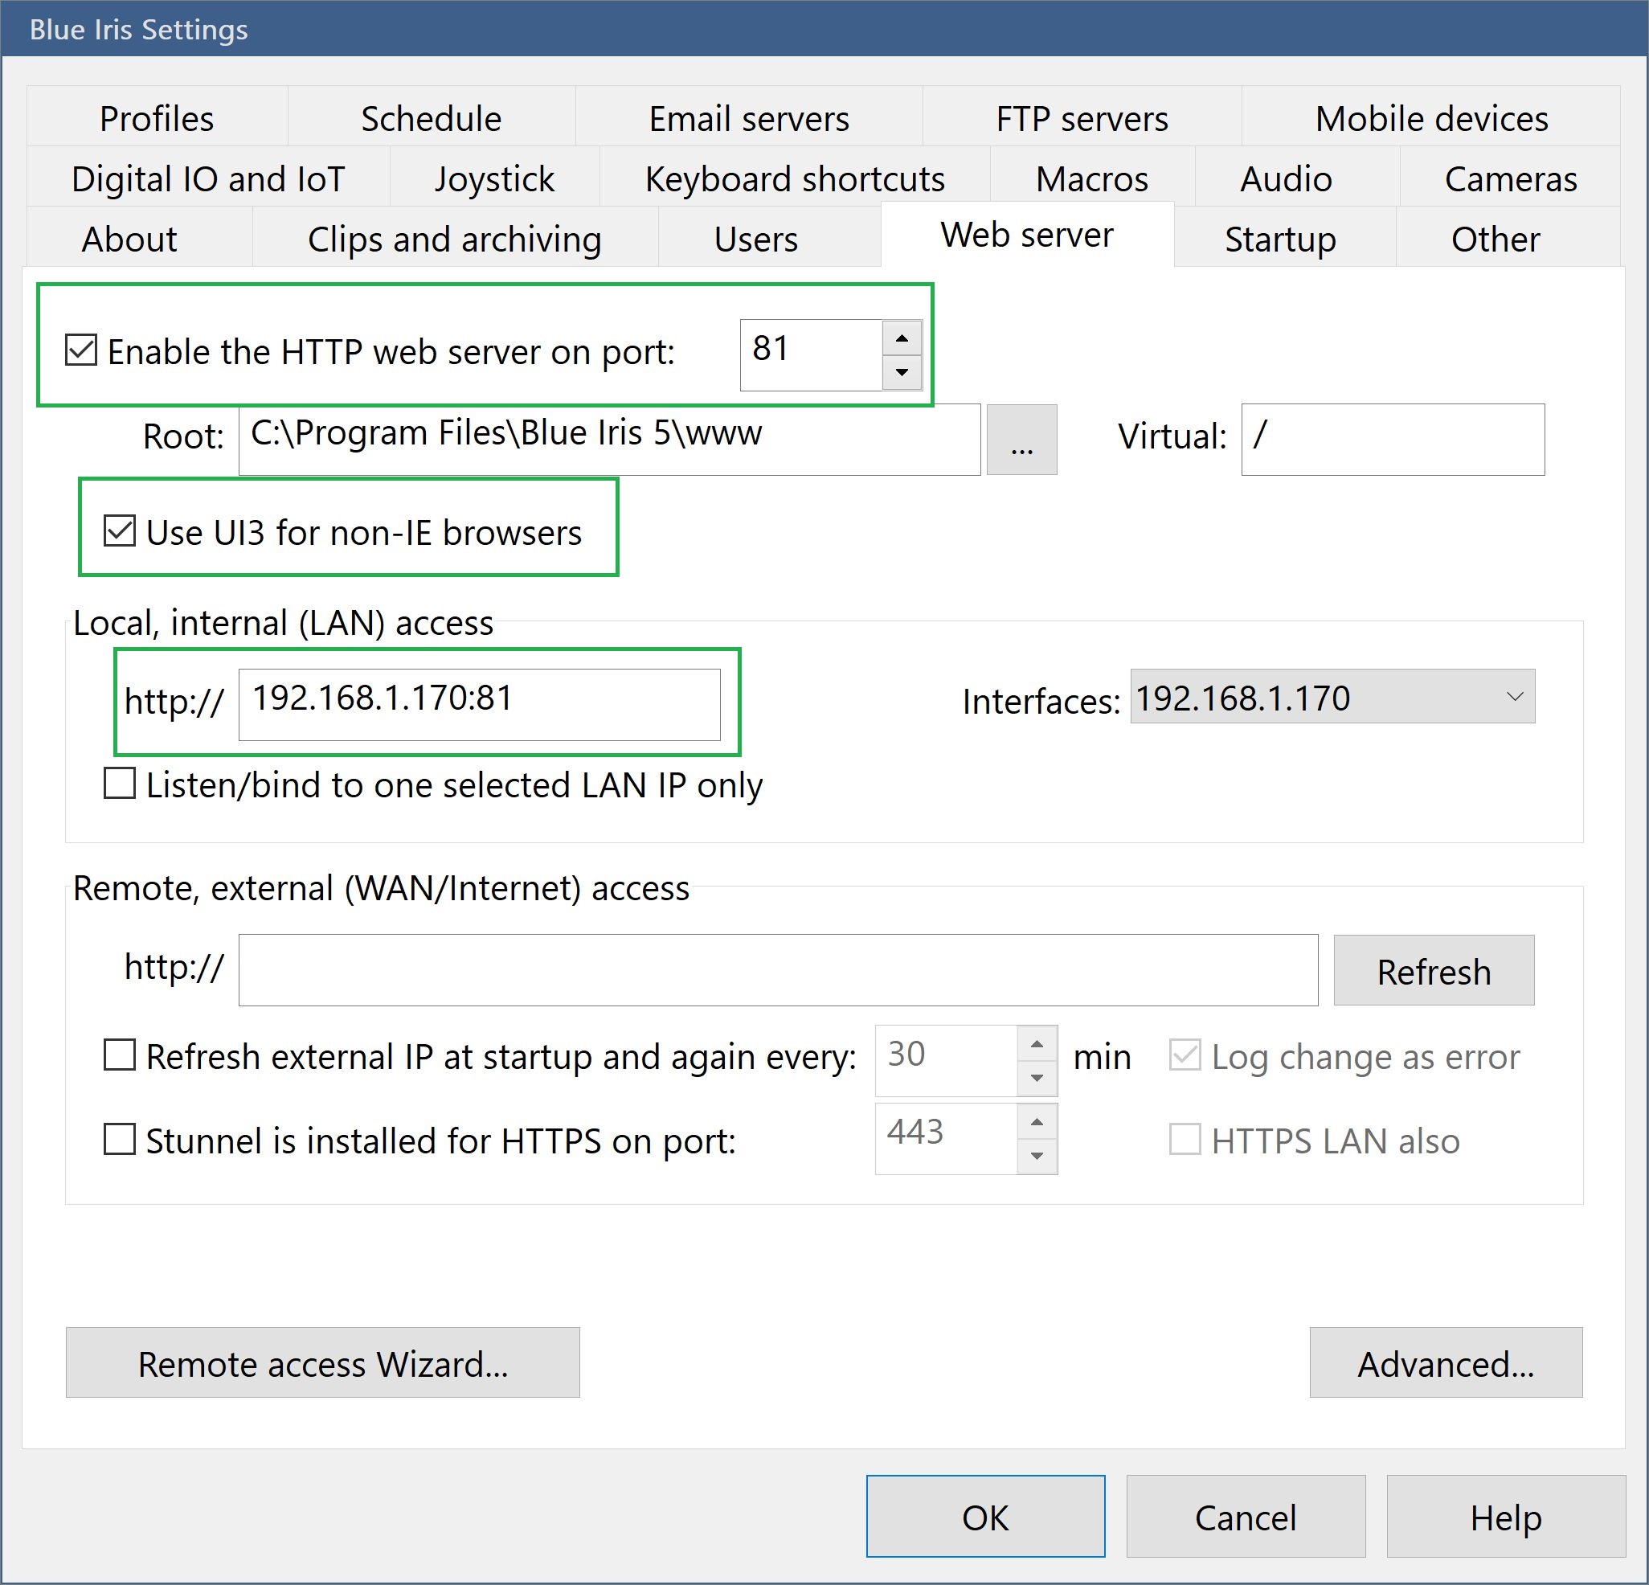
Task: Confirm settings with OK
Action: click(985, 1517)
